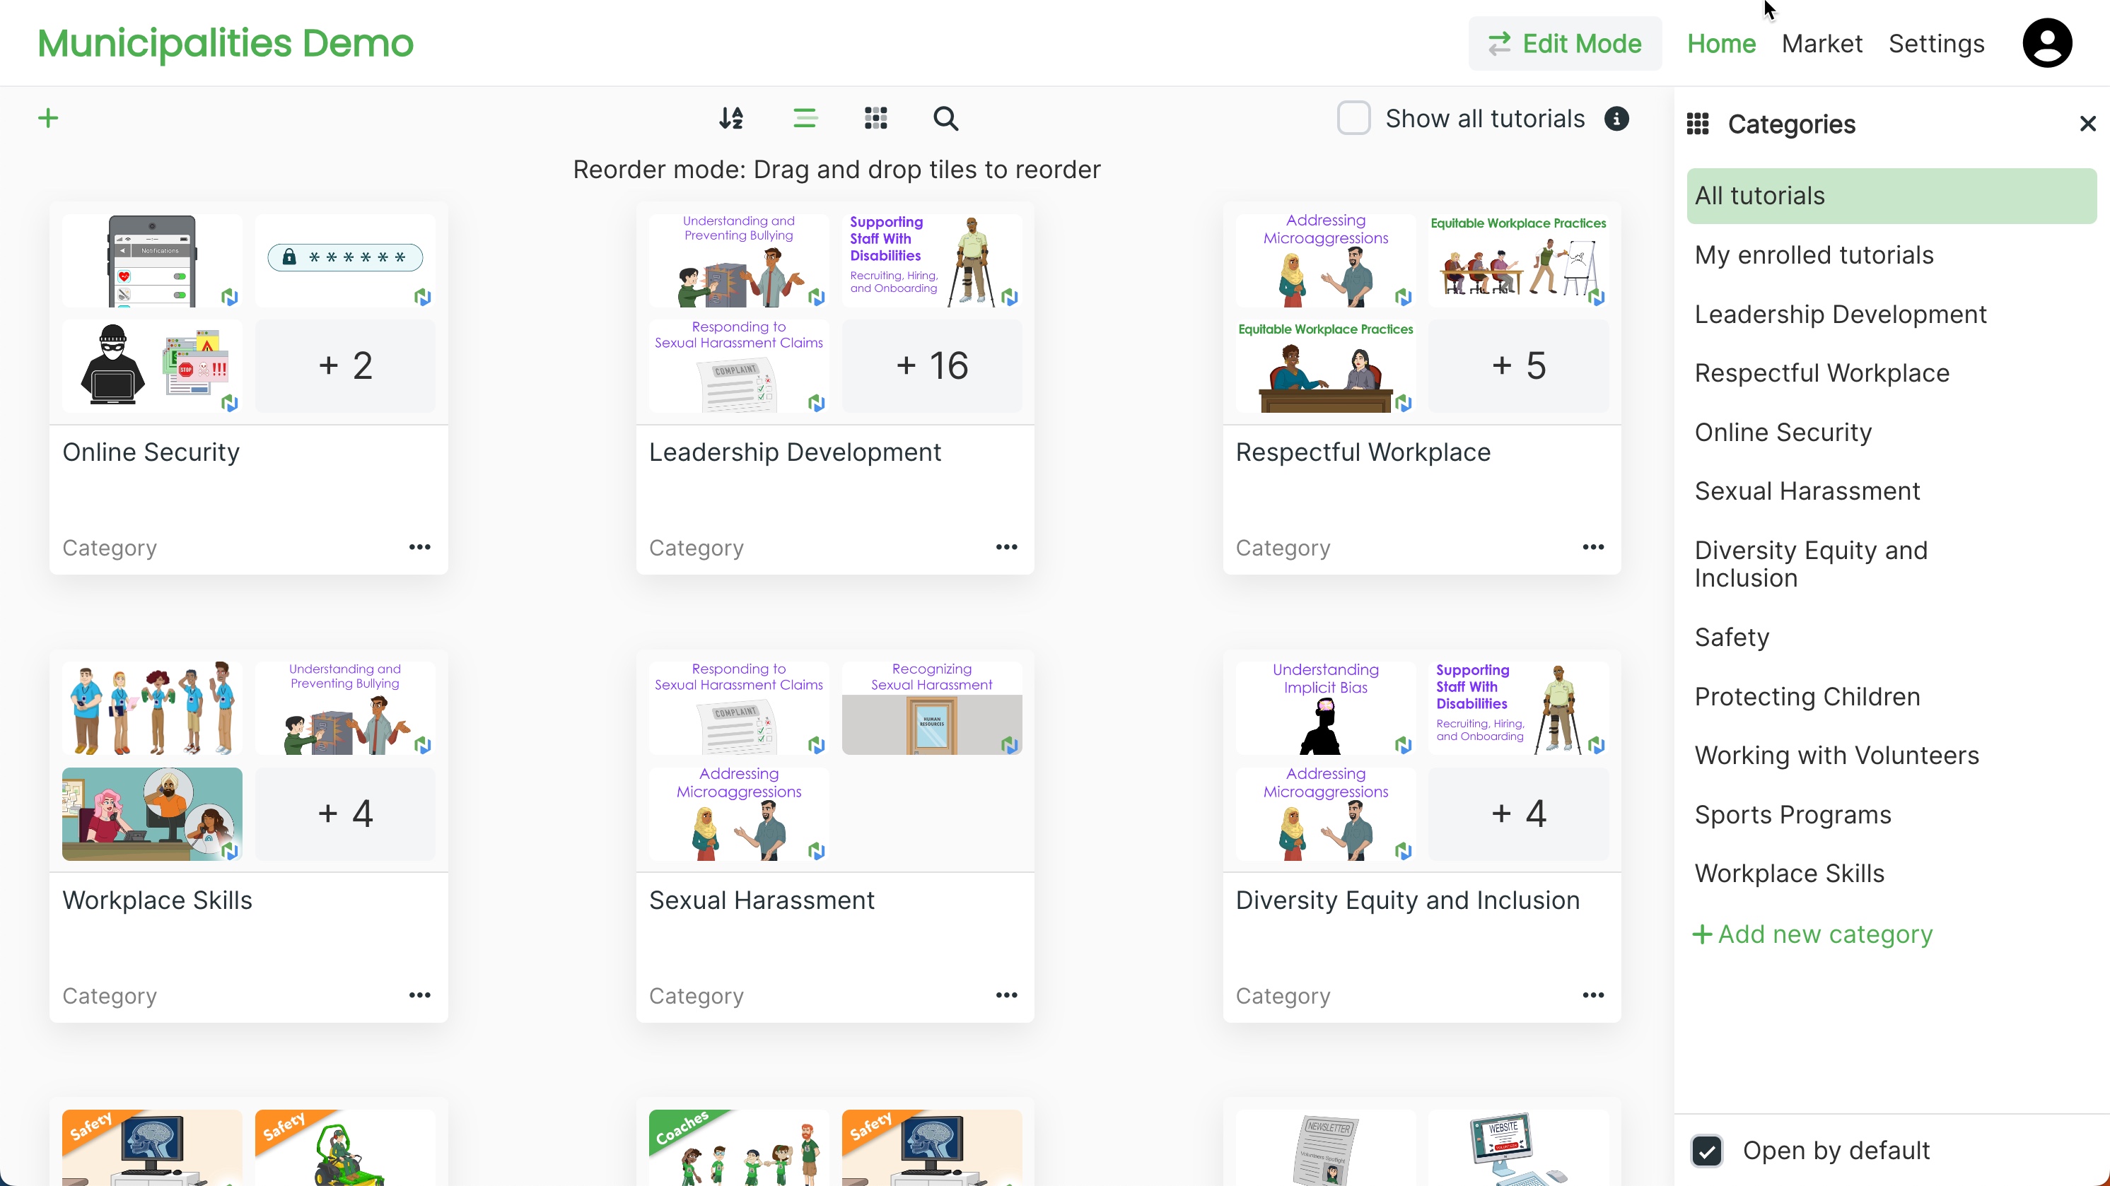This screenshot has height=1186, width=2110.
Task: Click Add new category
Action: [x=1811, y=934]
